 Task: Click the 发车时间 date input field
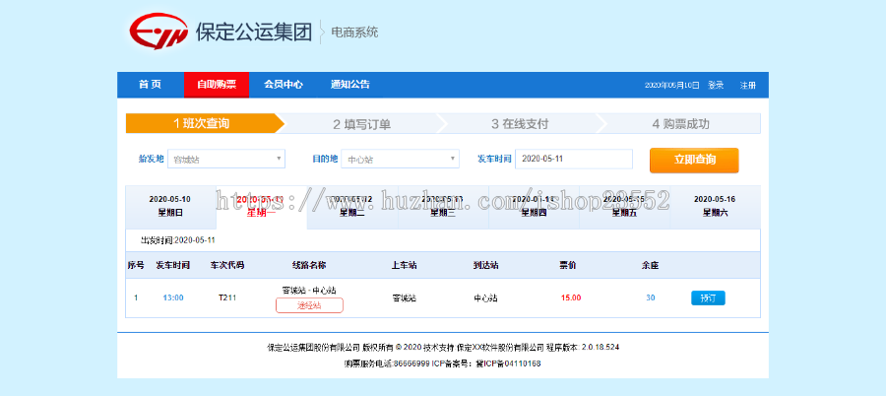click(x=573, y=159)
